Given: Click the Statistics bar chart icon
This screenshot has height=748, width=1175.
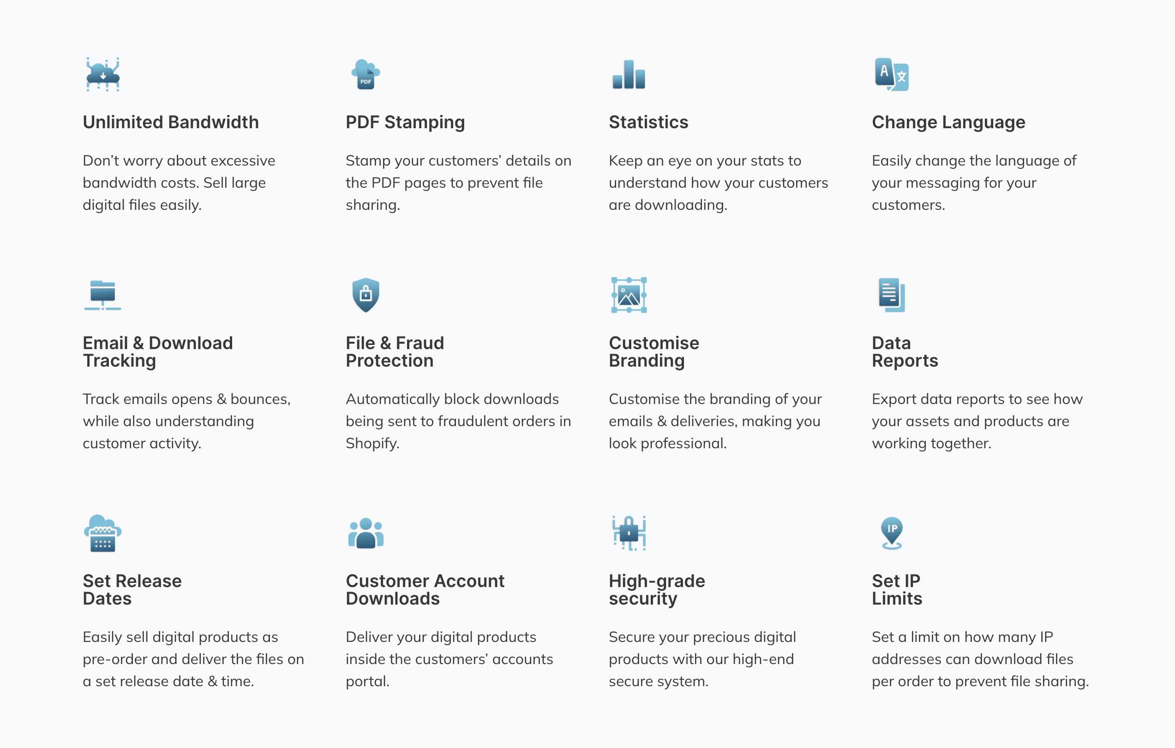Looking at the screenshot, I should tap(629, 74).
